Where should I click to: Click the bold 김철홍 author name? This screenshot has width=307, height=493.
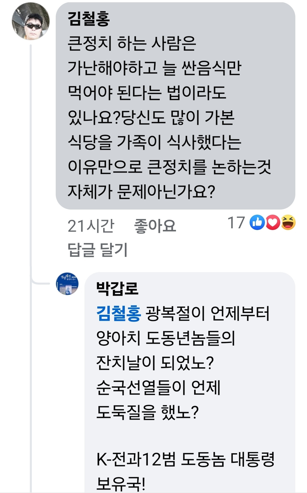tap(89, 19)
